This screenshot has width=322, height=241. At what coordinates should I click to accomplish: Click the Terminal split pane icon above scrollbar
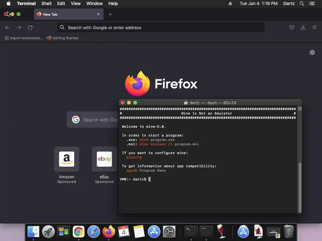[x=300, y=109]
